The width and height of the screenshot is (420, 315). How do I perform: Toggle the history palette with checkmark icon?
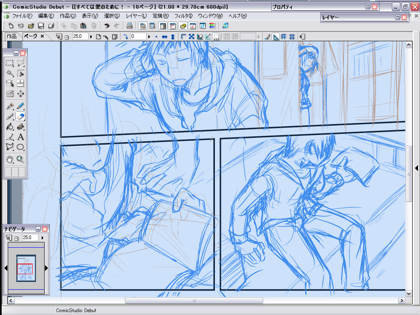coord(193,26)
